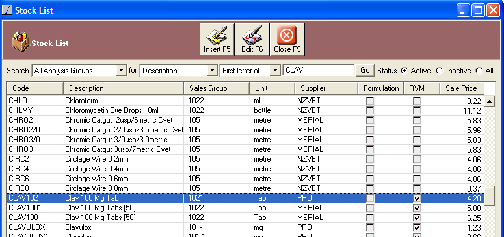Select the Clav 100 Mg Tab row

(x=246, y=198)
